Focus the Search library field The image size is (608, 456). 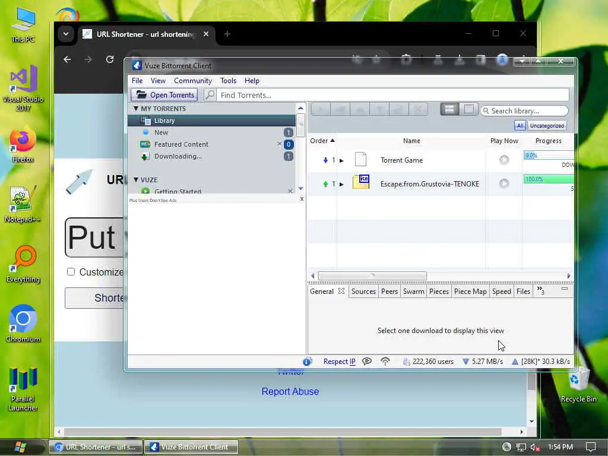524,111
